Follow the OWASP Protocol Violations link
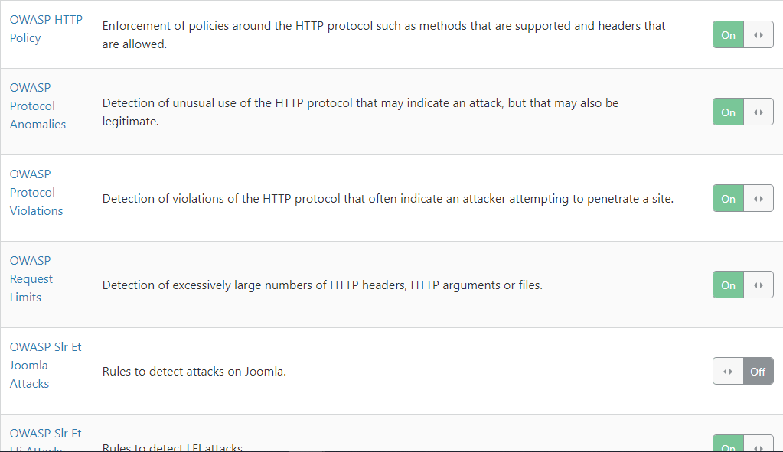Viewport: 783px width, 452px height. tap(36, 193)
